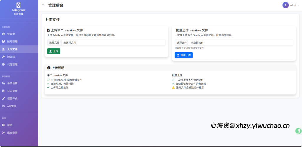
Task: Click 退出登录 to log out
Action: (12, 133)
